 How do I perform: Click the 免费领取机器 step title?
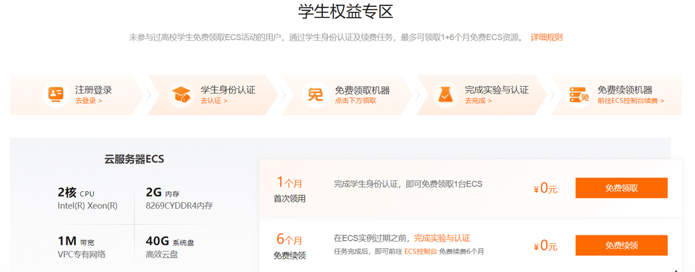362,90
